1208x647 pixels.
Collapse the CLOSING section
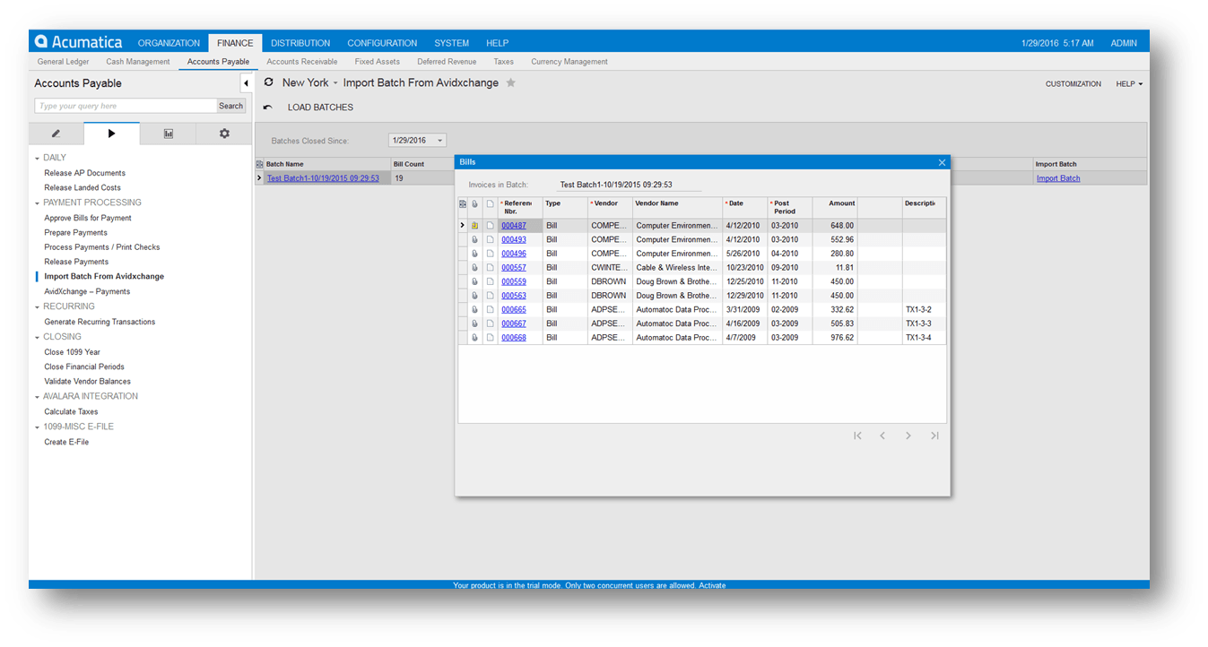click(38, 337)
